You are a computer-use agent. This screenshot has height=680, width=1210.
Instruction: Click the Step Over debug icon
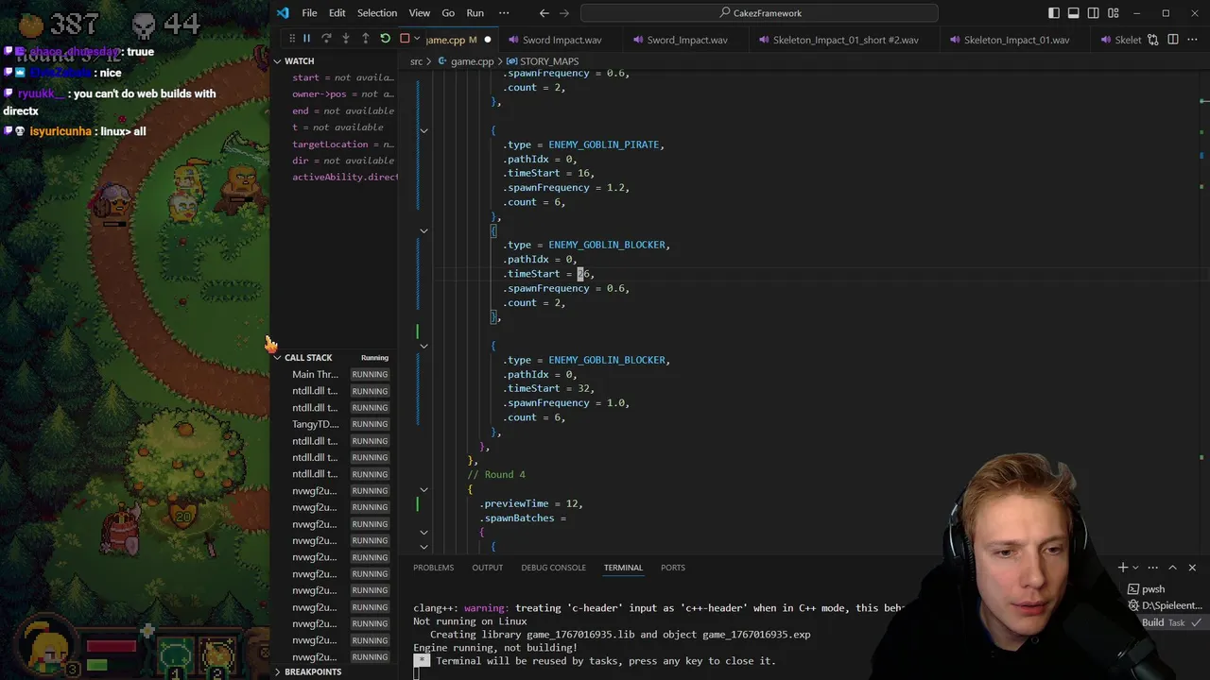pyautogui.click(x=326, y=39)
